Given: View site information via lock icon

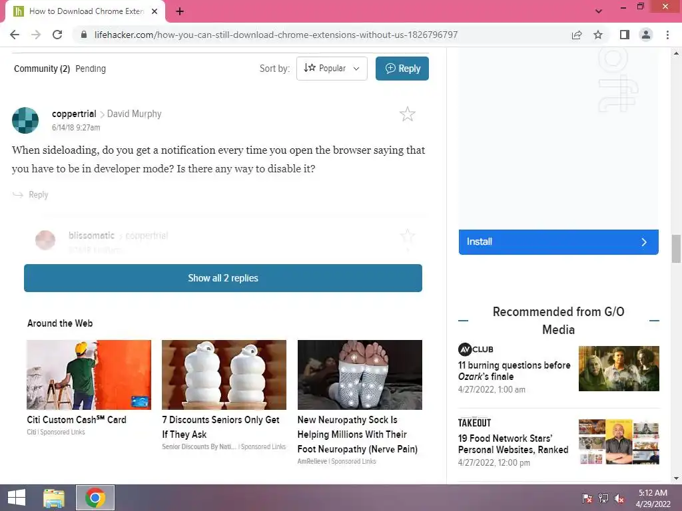Looking at the screenshot, I should click(84, 35).
